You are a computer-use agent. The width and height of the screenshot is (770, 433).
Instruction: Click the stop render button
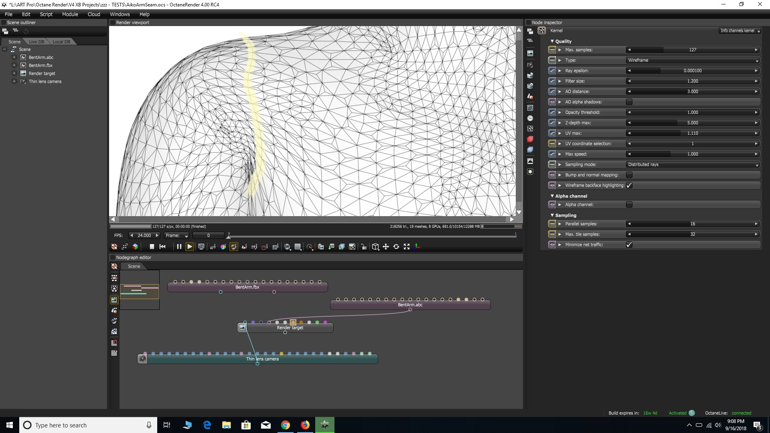pyautogui.click(x=152, y=247)
